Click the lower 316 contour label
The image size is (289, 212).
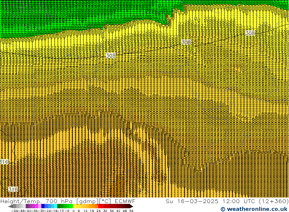pyautogui.click(x=13, y=189)
